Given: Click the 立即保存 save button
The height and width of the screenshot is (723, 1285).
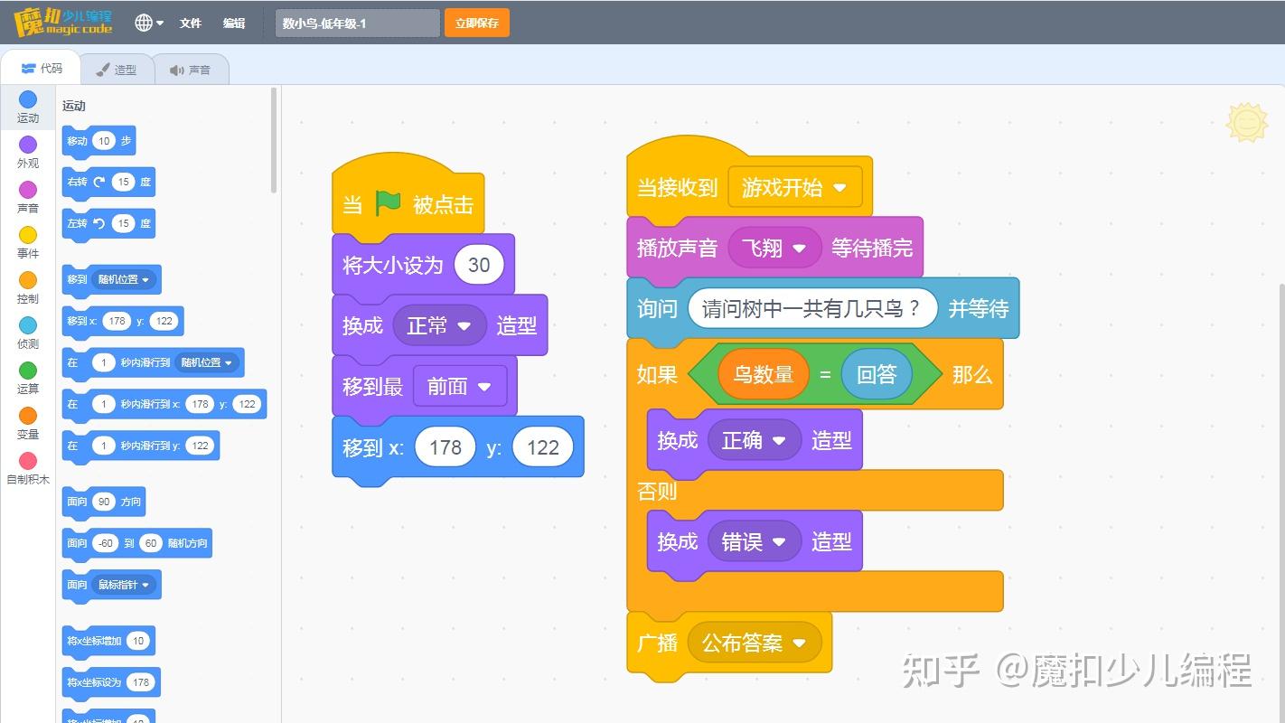Looking at the screenshot, I should (x=476, y=23).
